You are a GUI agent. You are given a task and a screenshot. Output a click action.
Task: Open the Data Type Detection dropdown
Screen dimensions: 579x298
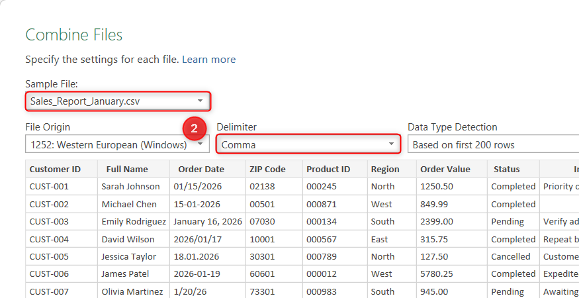pyautogui.click(x=494, y=144)
